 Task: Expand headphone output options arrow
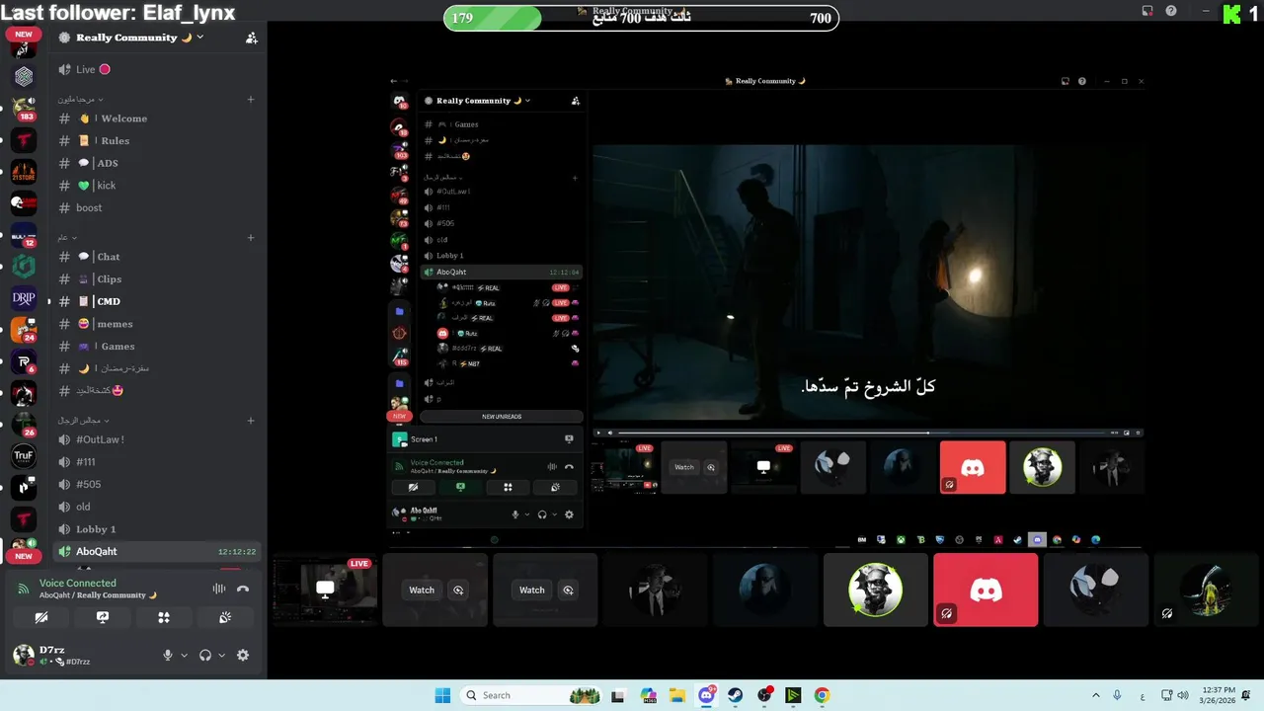(221, 655)
